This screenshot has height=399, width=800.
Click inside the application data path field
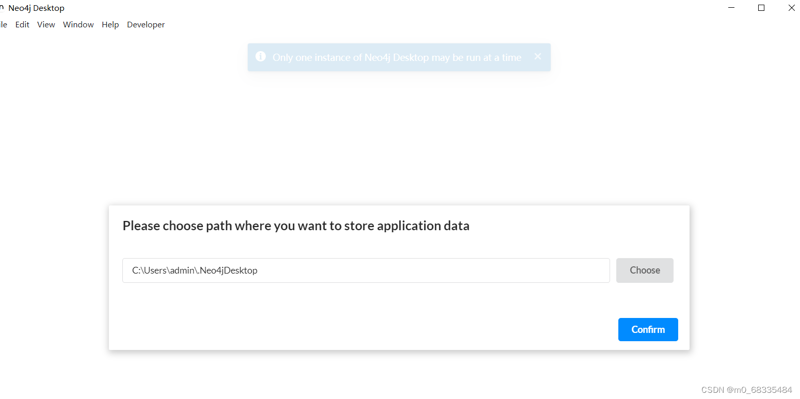[365, 270]
